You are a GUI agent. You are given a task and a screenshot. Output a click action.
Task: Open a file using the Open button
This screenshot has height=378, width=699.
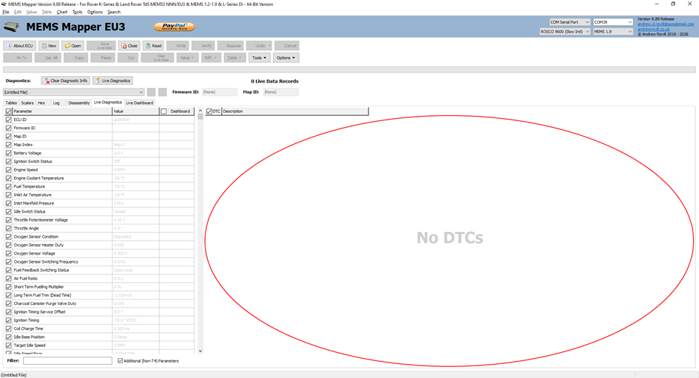click(x=72, y=46)
